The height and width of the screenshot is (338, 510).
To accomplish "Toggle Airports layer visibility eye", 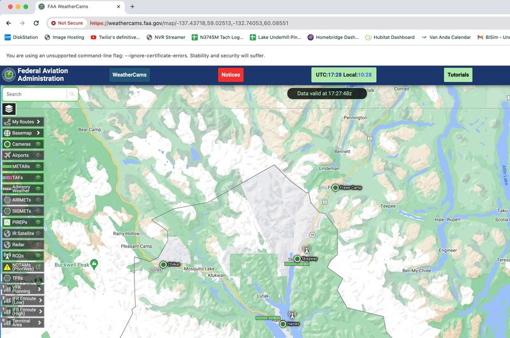I will point(38,155).
